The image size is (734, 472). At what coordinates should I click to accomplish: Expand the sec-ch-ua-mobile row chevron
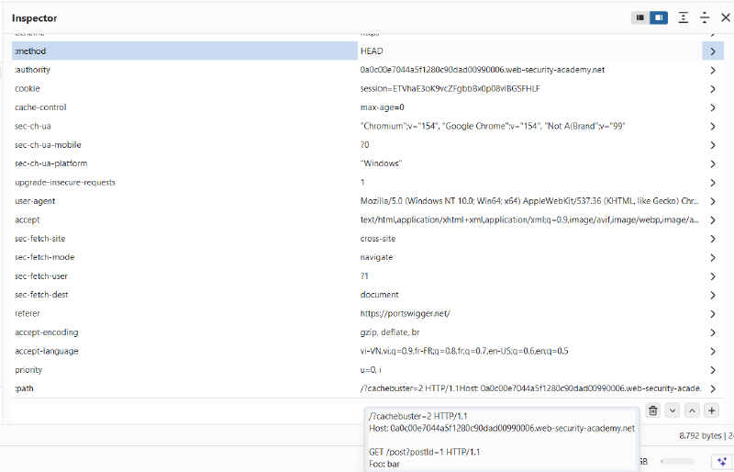pyautogui.click(x=713, y=145)
